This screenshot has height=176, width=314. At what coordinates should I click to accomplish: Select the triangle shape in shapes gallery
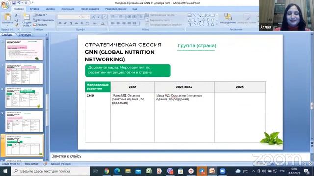point(190,20)
